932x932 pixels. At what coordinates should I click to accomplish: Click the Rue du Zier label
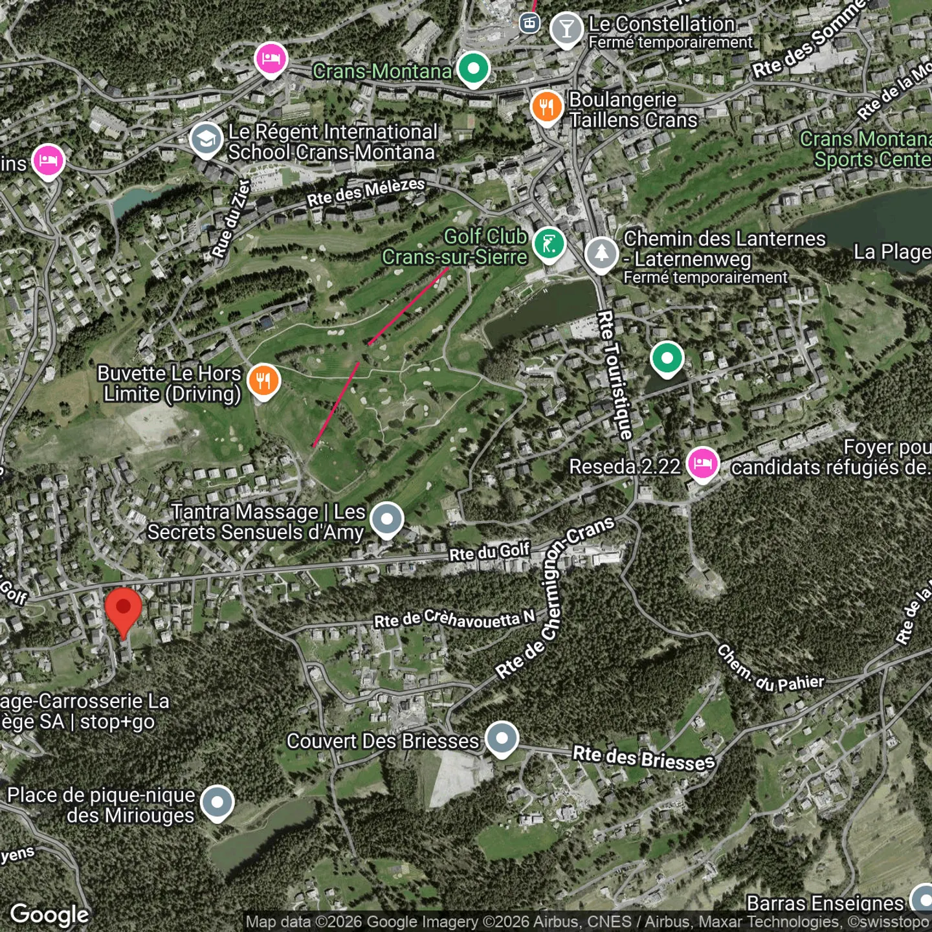click(232, 219)
